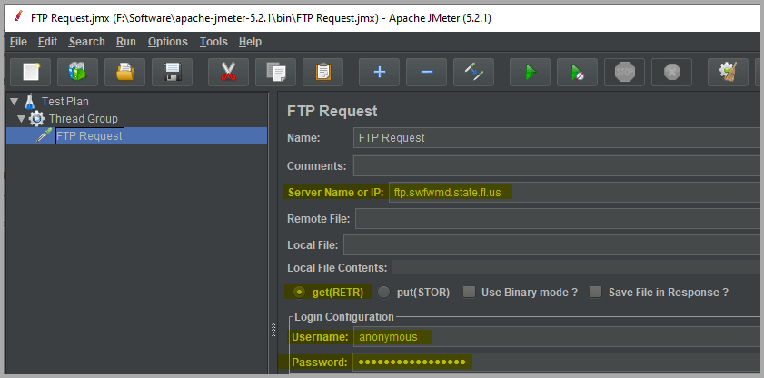Click the Paste clipboard icon
Image resolution: width=764 pixels, height=378 pixels.
click(x=322, y=72)
